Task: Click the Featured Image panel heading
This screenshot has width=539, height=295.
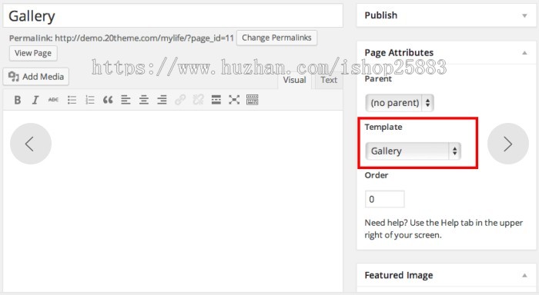Action: tap(399, 276)
